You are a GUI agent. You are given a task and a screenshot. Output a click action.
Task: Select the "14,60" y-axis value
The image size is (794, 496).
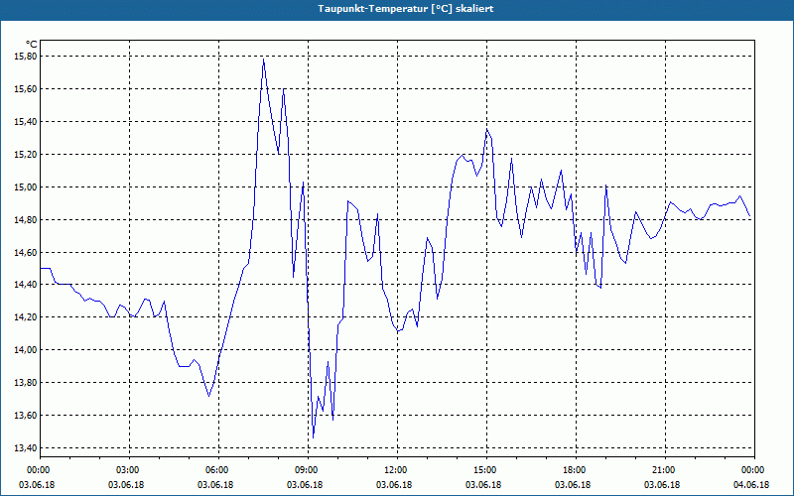(x=26, y=252)
